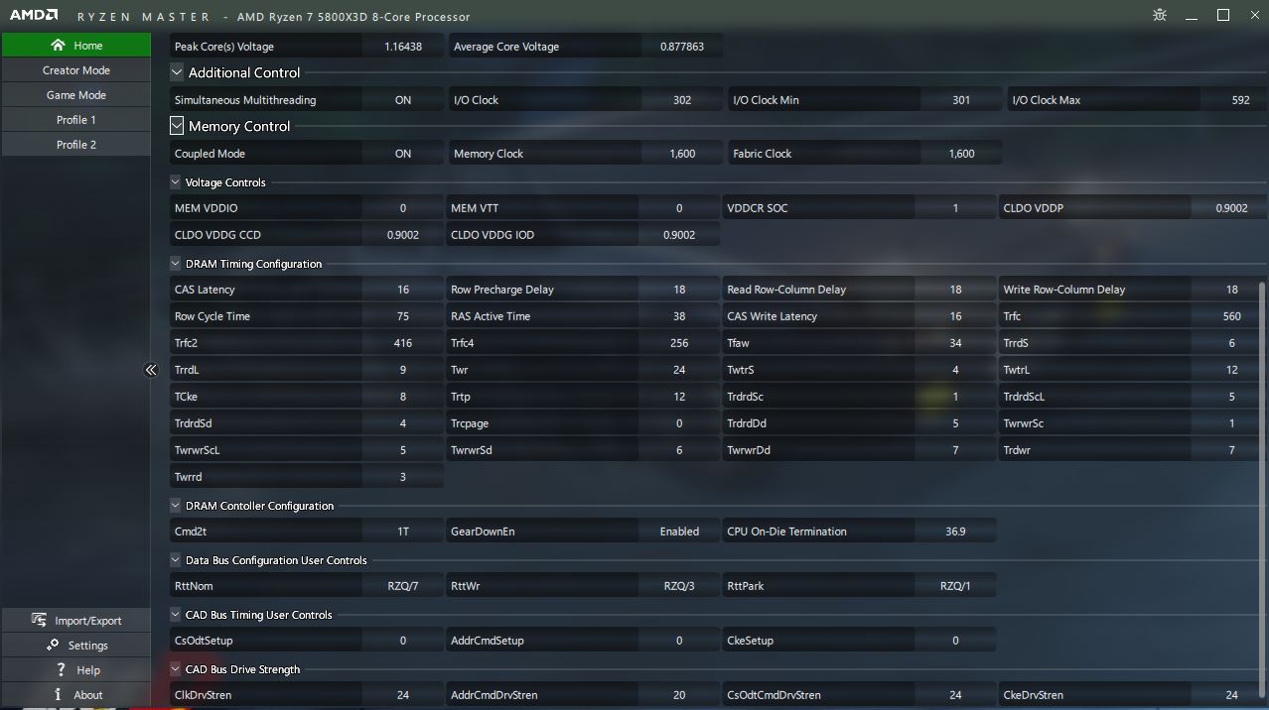Click the RttPark value RZQ/1
The height and width of the screenshot is (710, 1269).
(x=955, y=586)
